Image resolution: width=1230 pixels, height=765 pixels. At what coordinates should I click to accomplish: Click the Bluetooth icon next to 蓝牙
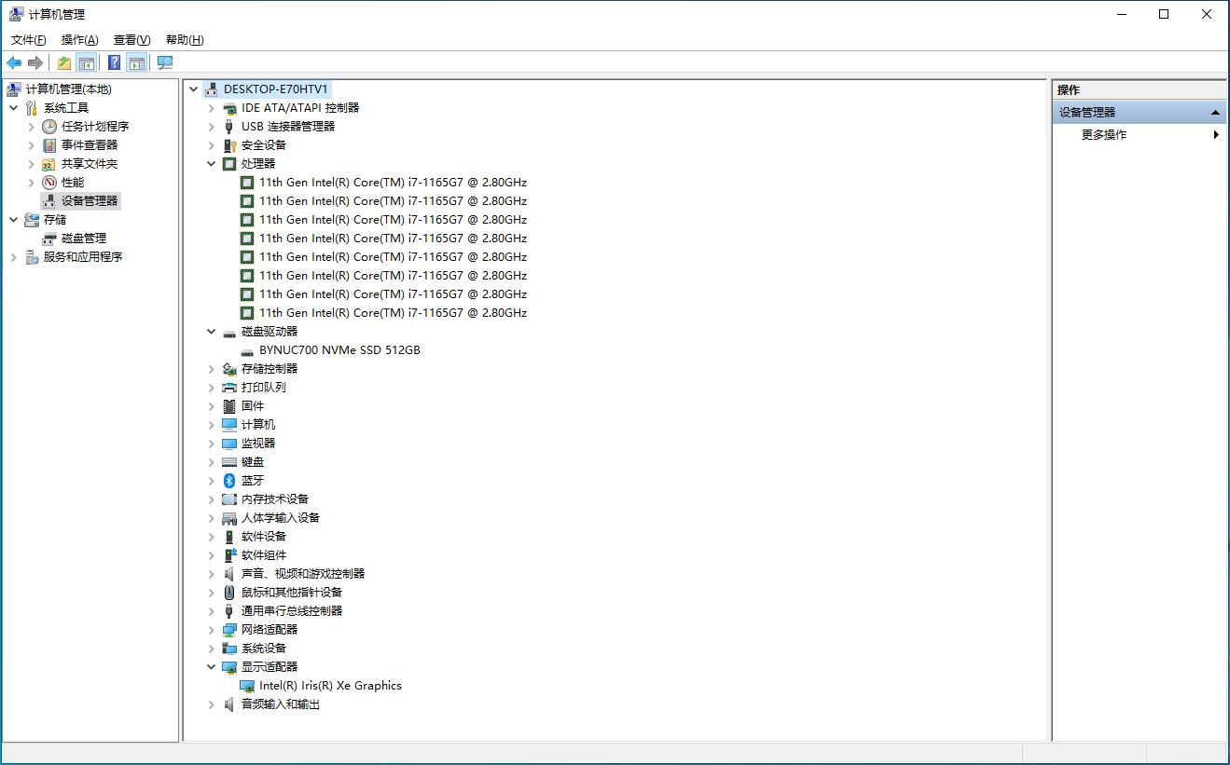click(x=229, y=481)
